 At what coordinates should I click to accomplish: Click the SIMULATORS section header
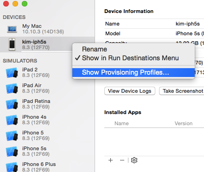tap(20, 61)
